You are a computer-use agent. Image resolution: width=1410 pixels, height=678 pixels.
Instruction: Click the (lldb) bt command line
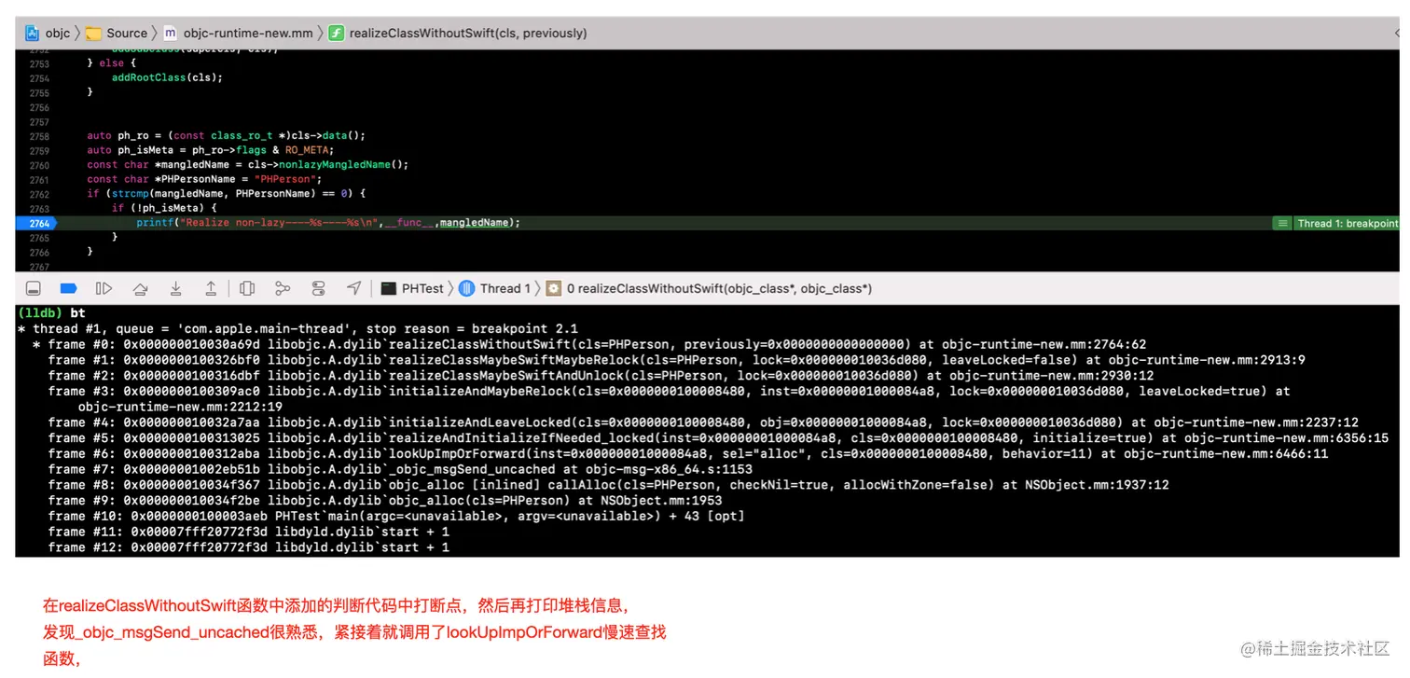(52, 313)
